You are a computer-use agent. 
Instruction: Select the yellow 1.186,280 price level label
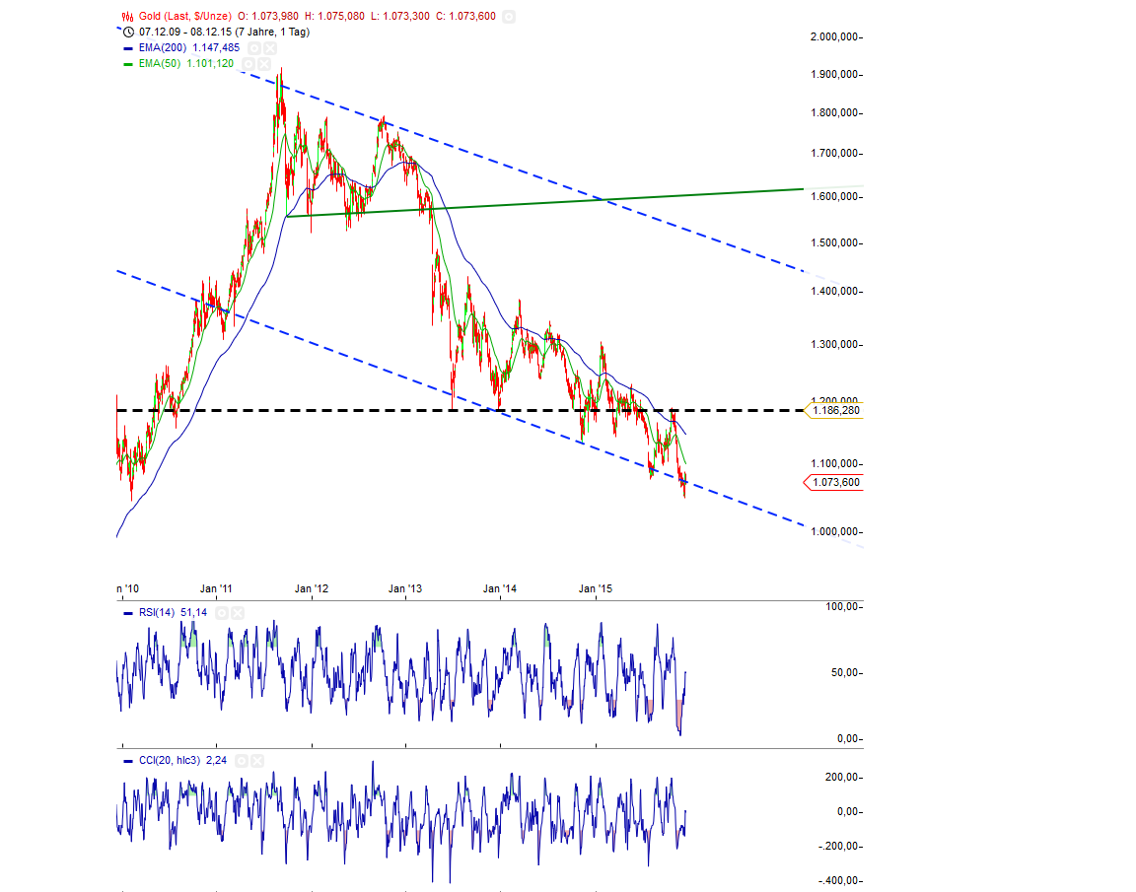coord(836,409)
